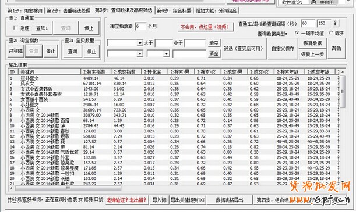Select the 一周平均值 radio option
356x212 pixels.
(x=297, y=33)
